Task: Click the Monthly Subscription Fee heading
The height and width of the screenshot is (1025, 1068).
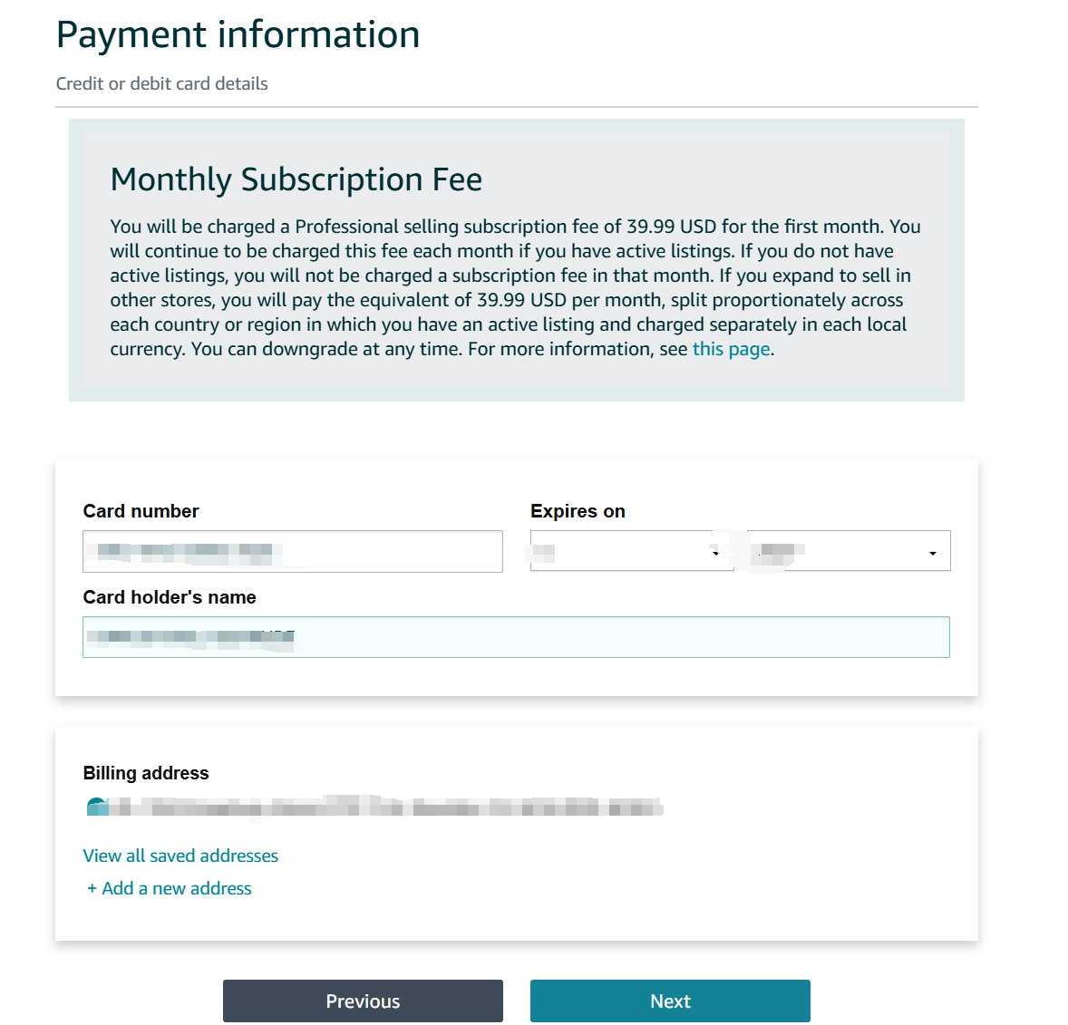Action: pyautogui.click(x=296, y=179)
